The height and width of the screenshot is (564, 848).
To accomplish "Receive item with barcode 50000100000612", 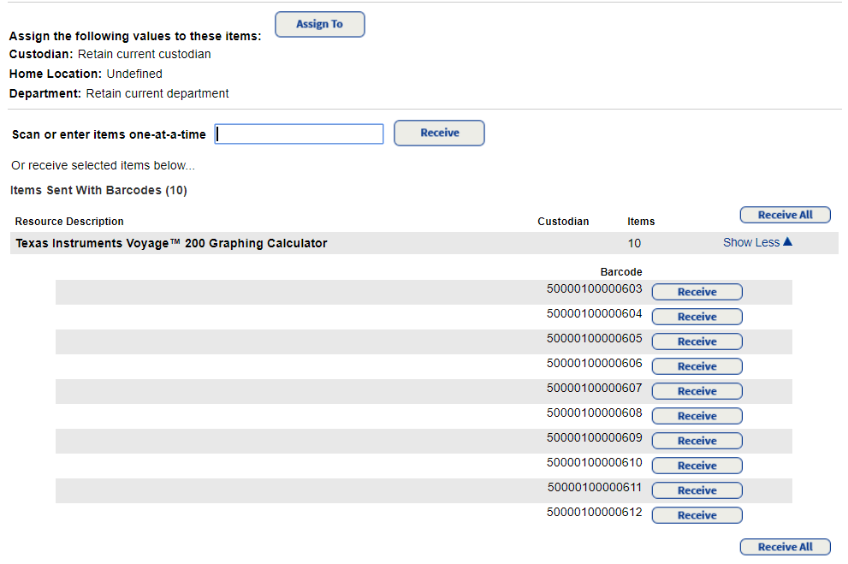I will (697, 514).
